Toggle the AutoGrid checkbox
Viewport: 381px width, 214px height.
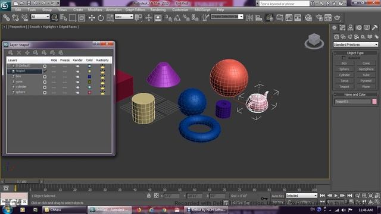coord(343,58)
